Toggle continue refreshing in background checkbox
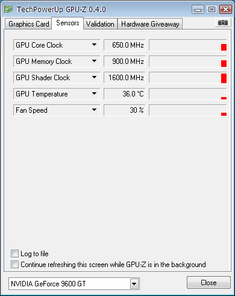Screen dimensions: 235x296 pyautogui.click(x=14, y=264)
